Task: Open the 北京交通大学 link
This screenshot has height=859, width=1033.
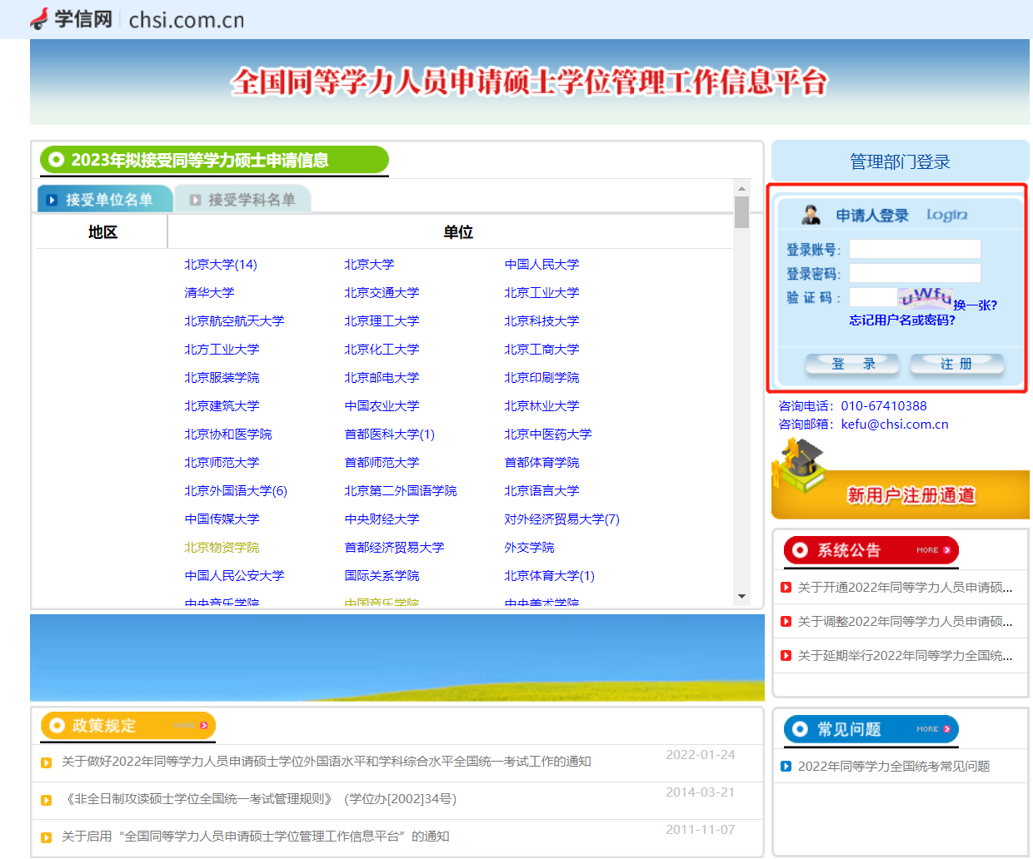Action: 382,293
